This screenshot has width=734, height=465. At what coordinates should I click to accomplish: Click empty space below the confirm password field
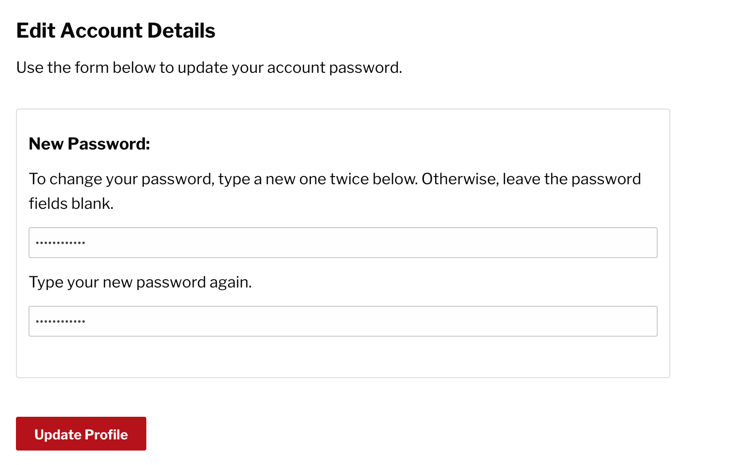(343, 357)
